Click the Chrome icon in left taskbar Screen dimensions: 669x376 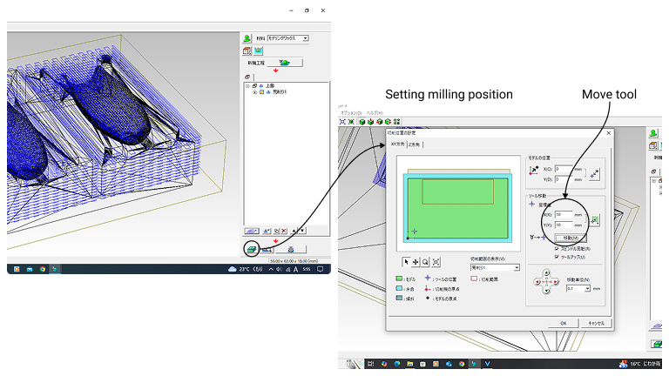pyautogui.click(x=42, y=269)
